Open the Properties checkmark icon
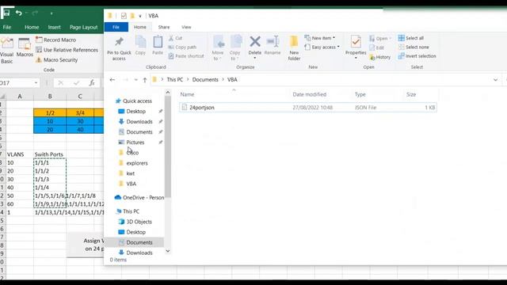 tap(356, 42)
